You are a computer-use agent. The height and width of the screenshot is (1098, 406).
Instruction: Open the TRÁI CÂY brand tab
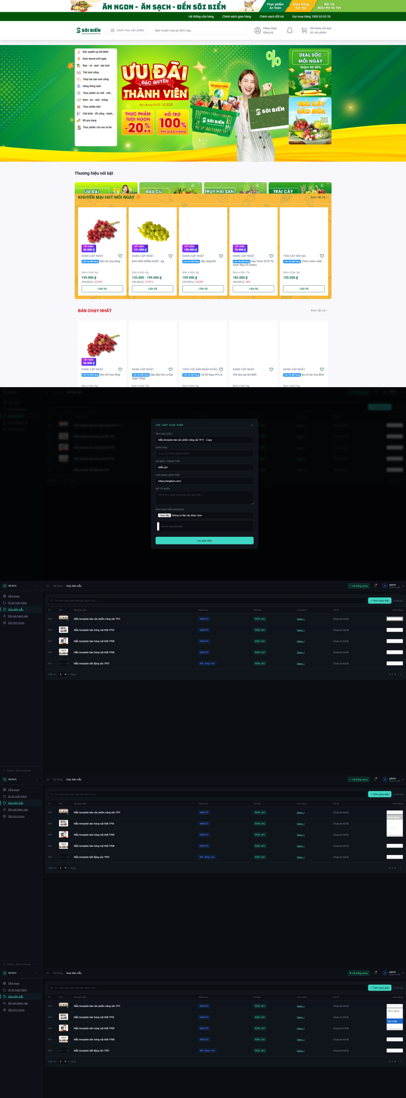click(300, 188)
